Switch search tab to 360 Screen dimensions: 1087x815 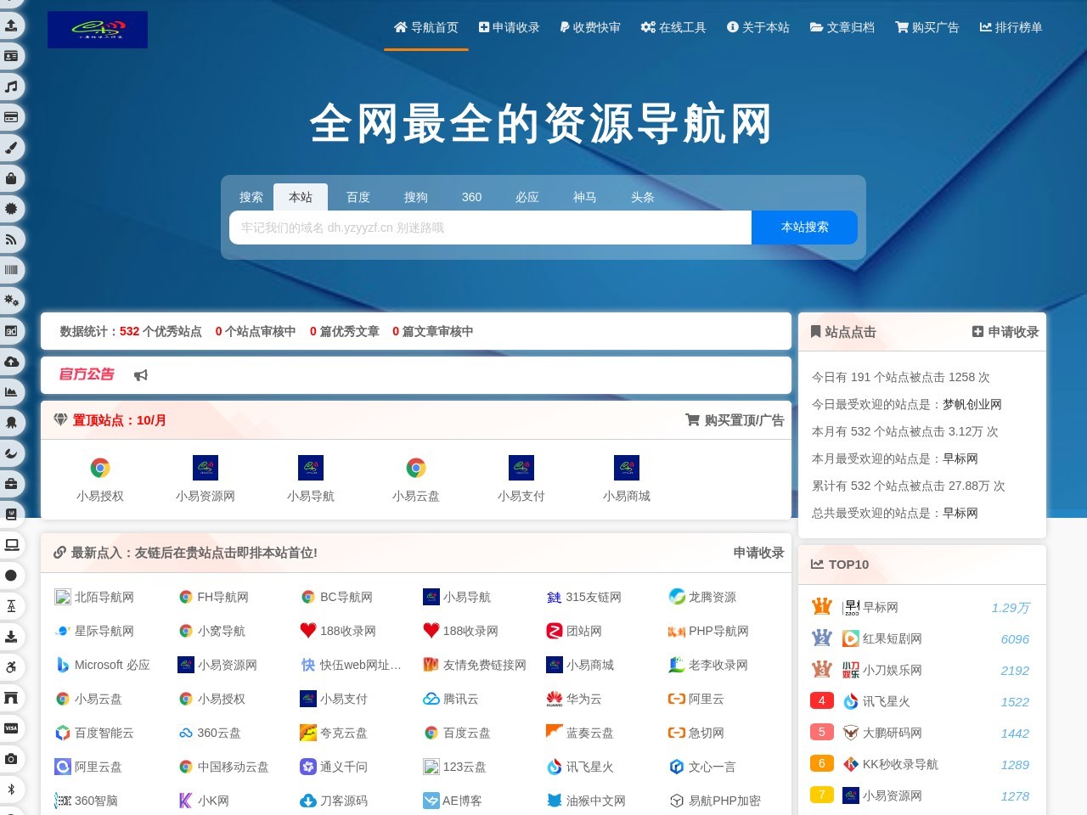click(x=472, y=197)
